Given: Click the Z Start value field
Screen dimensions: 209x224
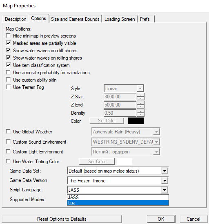Looking at the screenshot, I should click(x=120, y=97).
